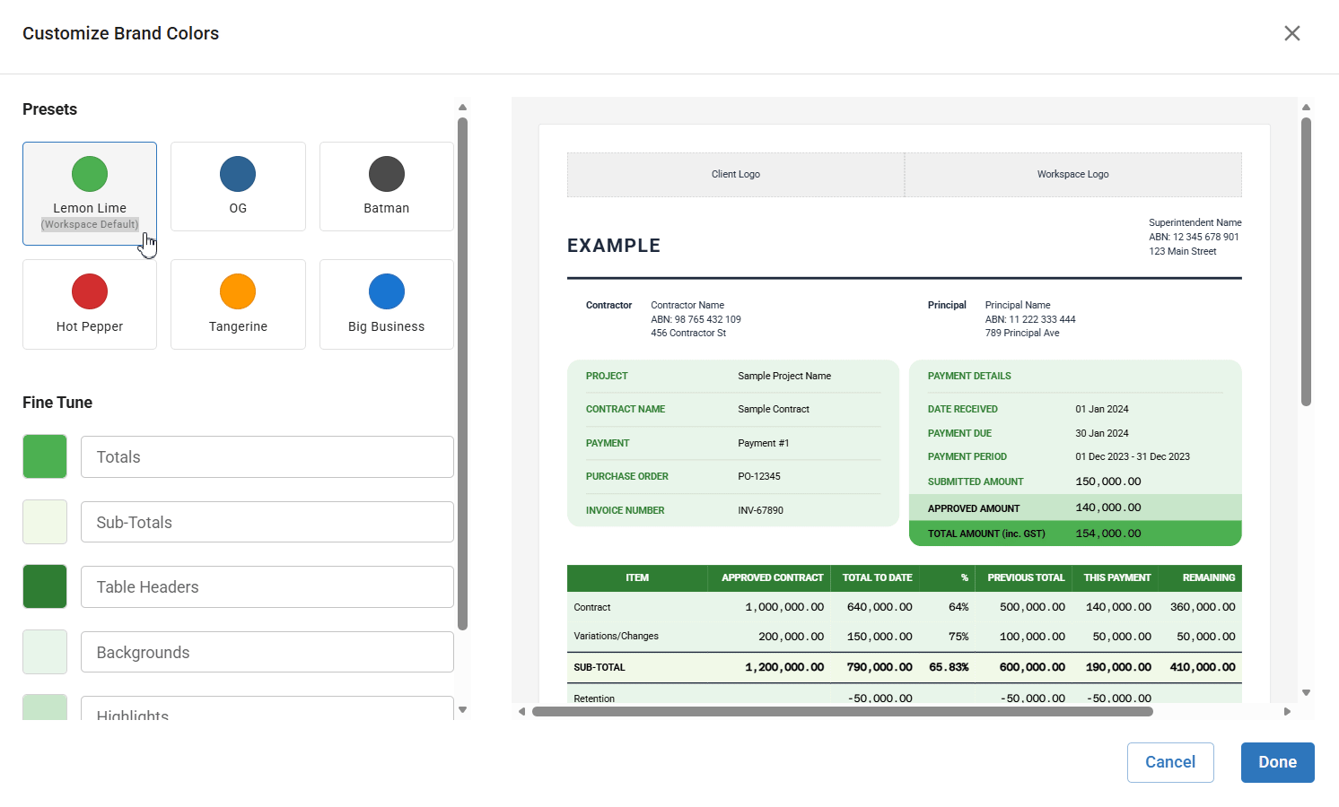
Task: Apply the Batman preset
Action: point(386,187)
